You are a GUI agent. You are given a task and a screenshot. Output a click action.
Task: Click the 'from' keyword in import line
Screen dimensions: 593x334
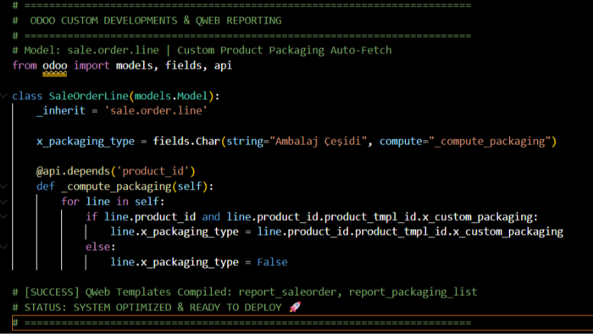[x=25, y=65]
